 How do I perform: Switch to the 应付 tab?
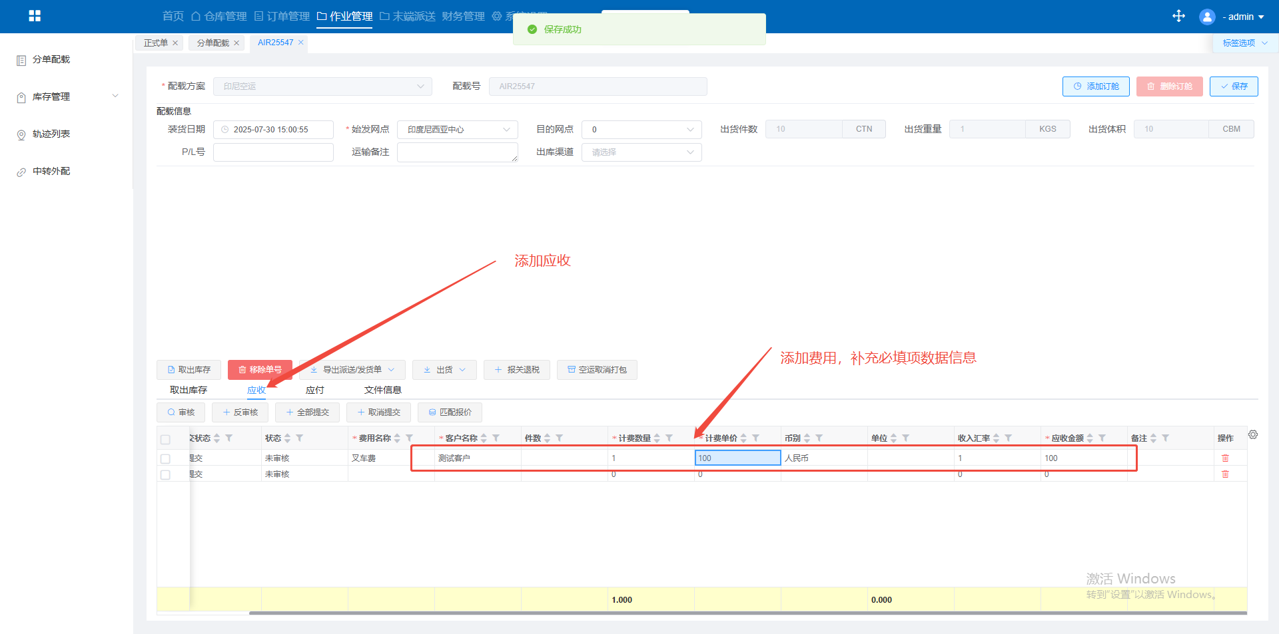point(314,390)
